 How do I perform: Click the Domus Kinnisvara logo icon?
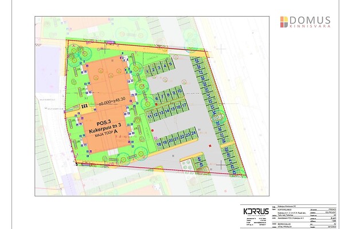pos(285,22)
